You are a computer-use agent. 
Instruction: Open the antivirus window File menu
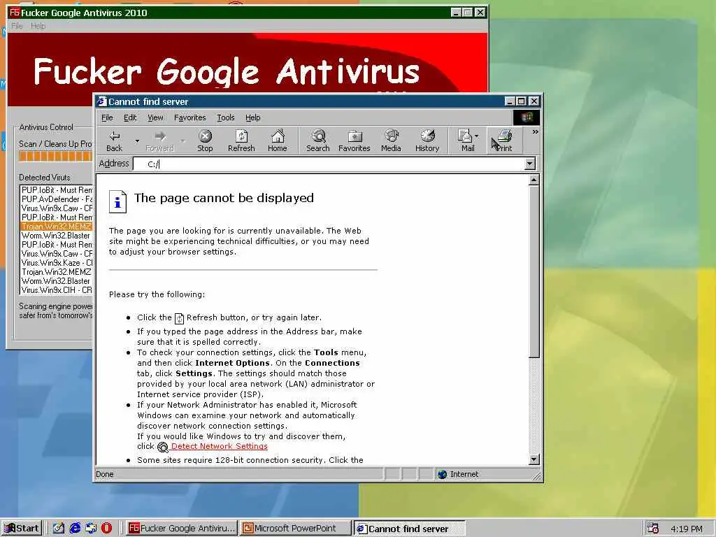click(17, 26)
